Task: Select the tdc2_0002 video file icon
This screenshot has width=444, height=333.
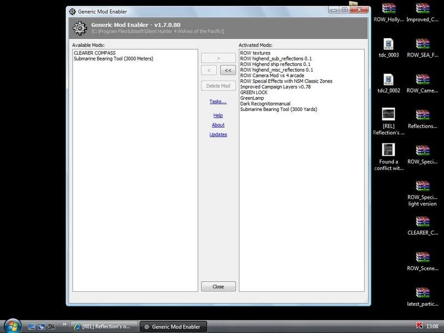Action: pos(389,84)
